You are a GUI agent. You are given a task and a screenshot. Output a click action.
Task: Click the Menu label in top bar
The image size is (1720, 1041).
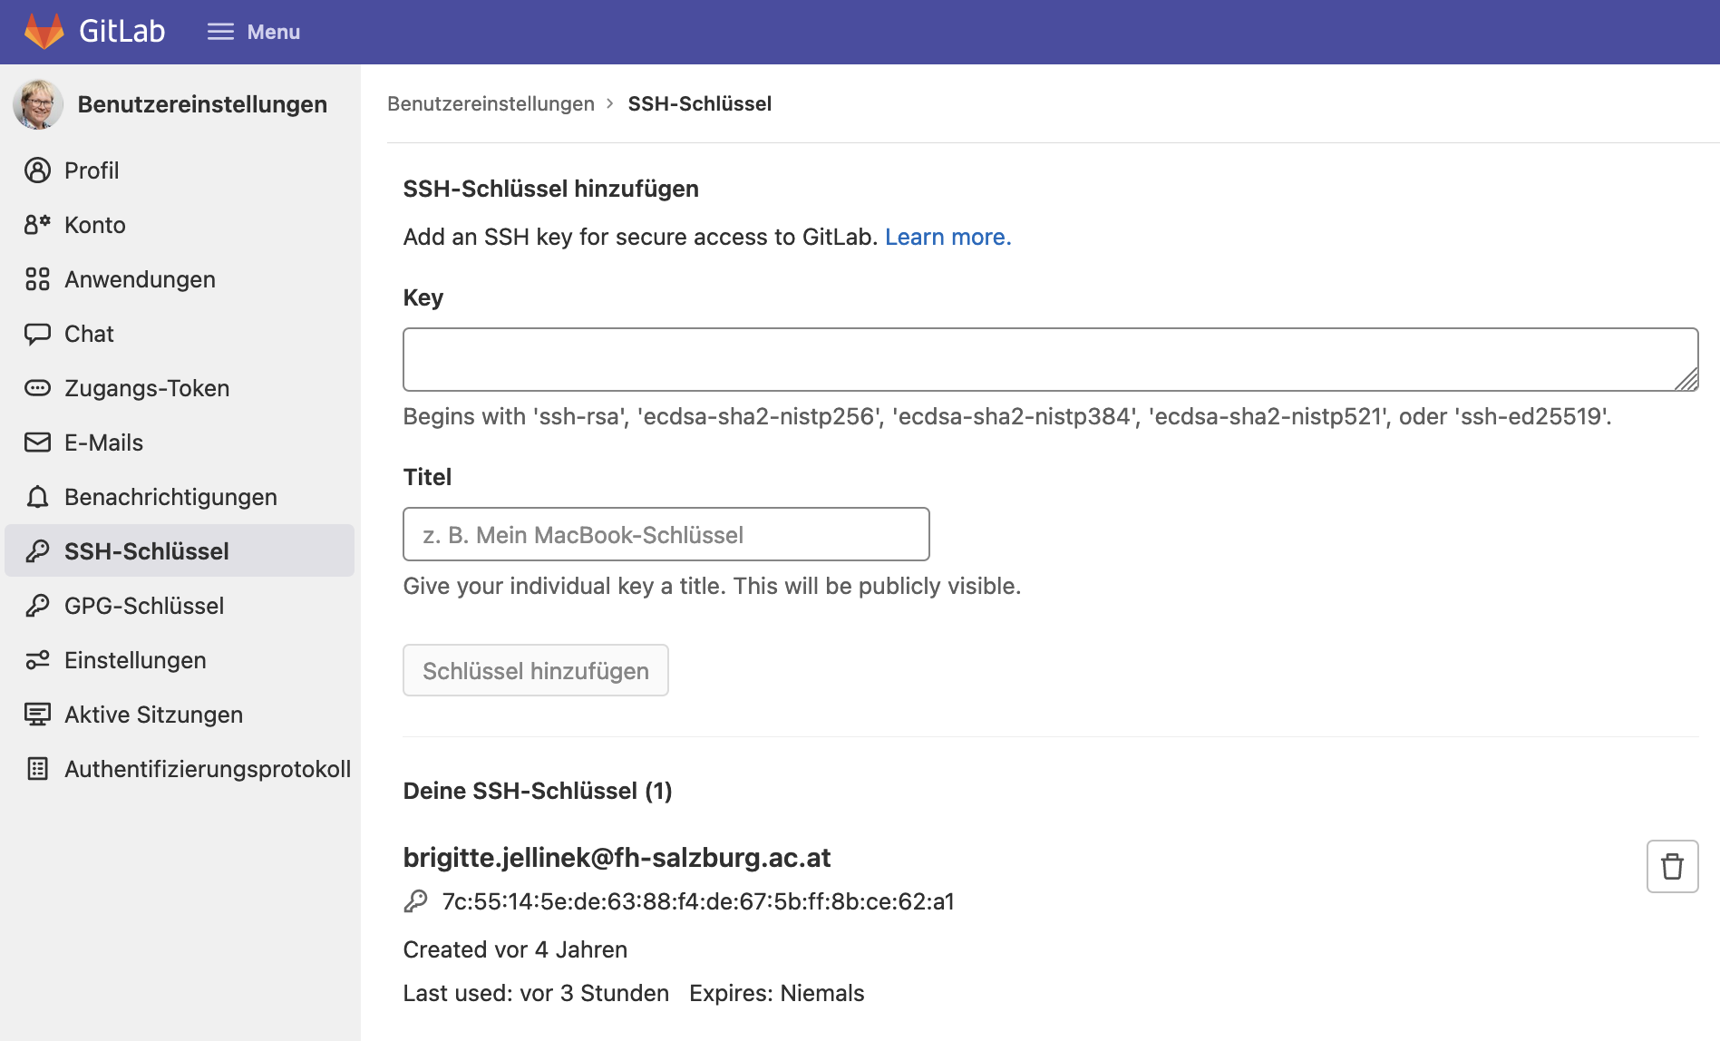[274, 32]
